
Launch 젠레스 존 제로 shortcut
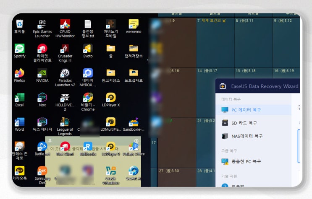19,151
